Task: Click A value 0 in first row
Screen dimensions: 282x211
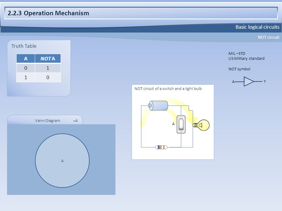Action: 26,68
